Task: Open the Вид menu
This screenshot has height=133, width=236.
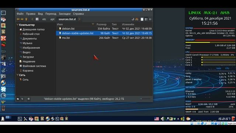Action: [x=40, y=14]
